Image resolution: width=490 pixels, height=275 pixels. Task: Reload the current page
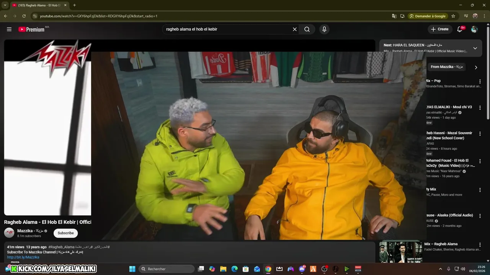coord(24,16)
